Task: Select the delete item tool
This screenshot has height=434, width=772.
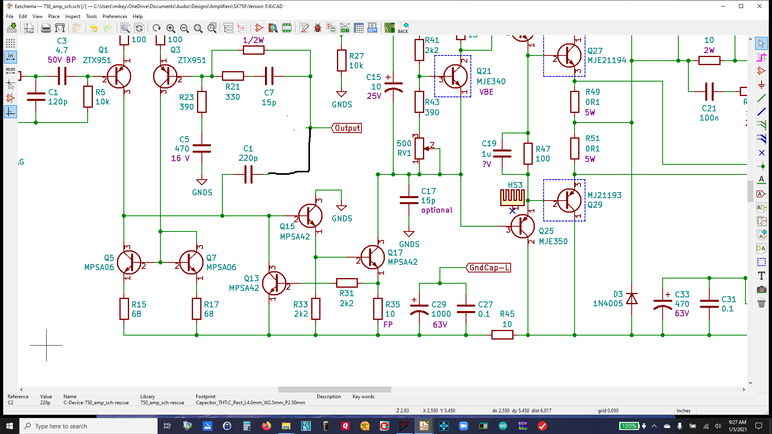Action: click(x=761, y=303)
